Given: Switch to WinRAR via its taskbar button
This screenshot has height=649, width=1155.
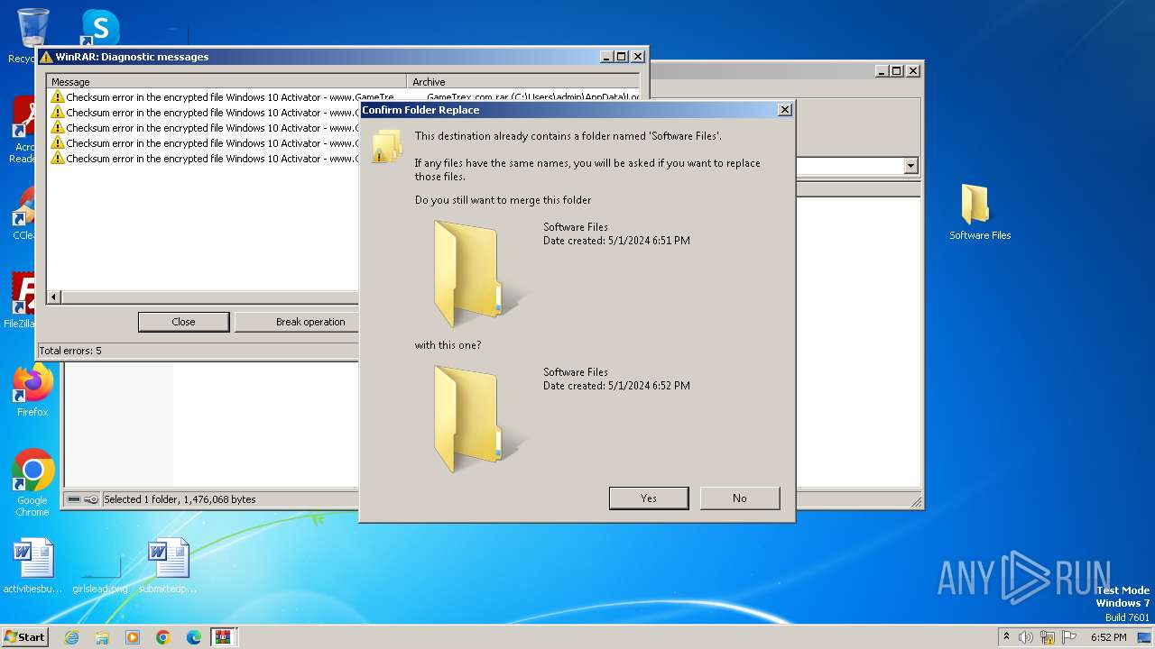Looking at the screenshot, I should [x=223, y=637].
